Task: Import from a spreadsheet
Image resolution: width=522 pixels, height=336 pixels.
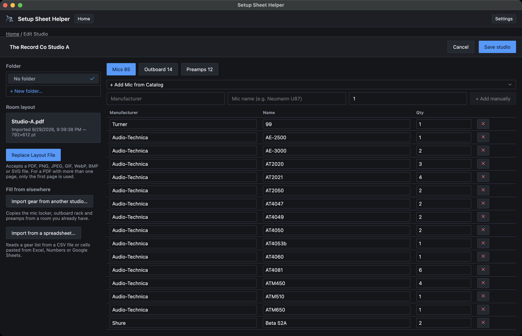Action: tap(43, 233)
